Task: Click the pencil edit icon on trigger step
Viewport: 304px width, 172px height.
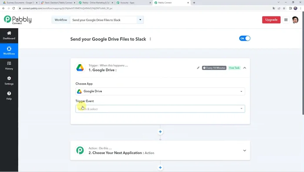Action: click(x=198, y=68)
